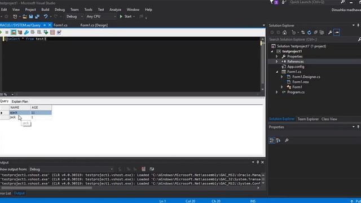Collapse the Form1.cs tree node
The height and width of the screenshot is (203, 361).
pos(277,72)
